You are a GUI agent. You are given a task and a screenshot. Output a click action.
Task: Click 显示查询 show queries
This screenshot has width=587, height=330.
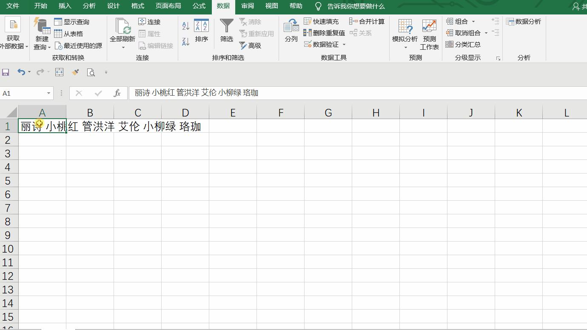coord(72,22)
